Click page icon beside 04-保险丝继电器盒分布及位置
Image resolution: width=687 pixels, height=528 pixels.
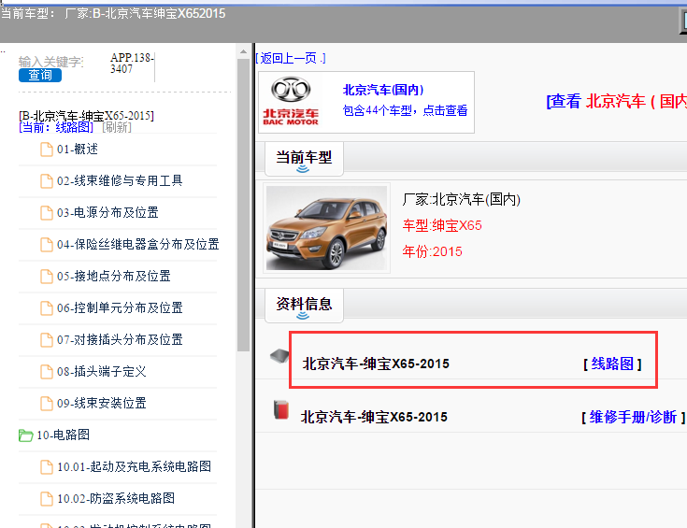pyautogui.click(x=47, y=245)
